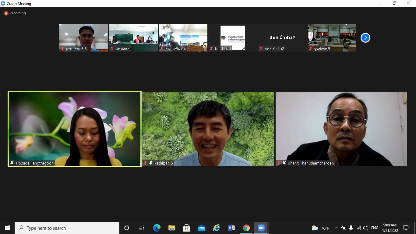Click the Zoom icon in the taskbar

261,228
